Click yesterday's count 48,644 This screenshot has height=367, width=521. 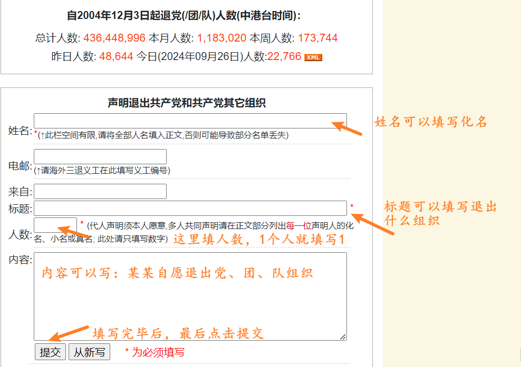coord(116,56)
